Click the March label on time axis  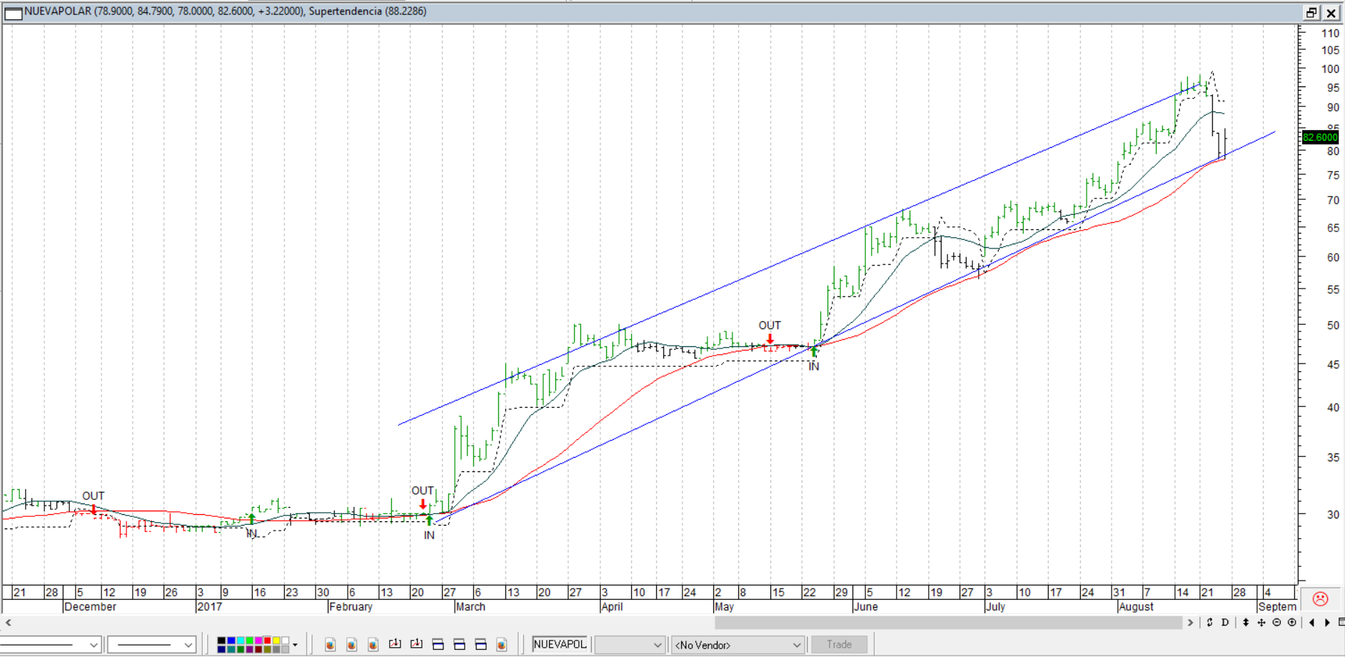coord(470,606)
